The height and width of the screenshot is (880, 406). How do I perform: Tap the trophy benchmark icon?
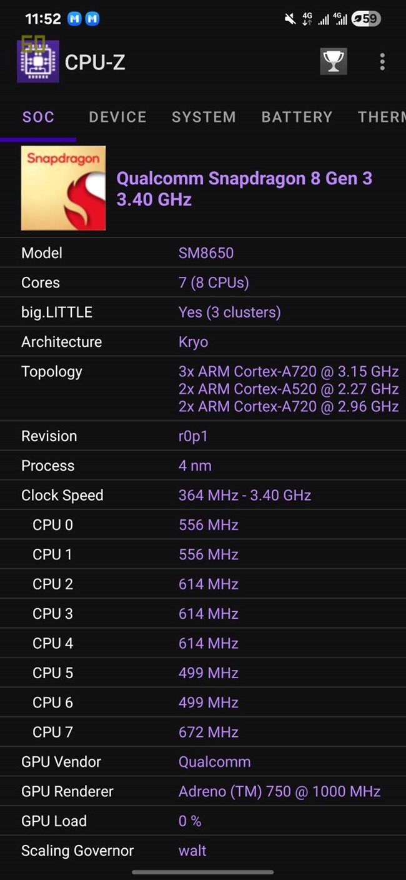coord(334,62)
